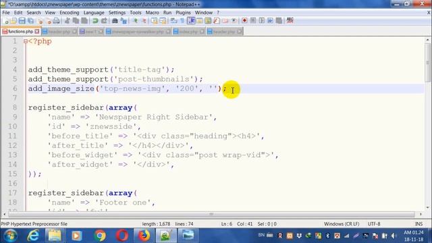Toggle file monitoring eye icon
This screenshot has height=243, width=432.
coord(234,21)
